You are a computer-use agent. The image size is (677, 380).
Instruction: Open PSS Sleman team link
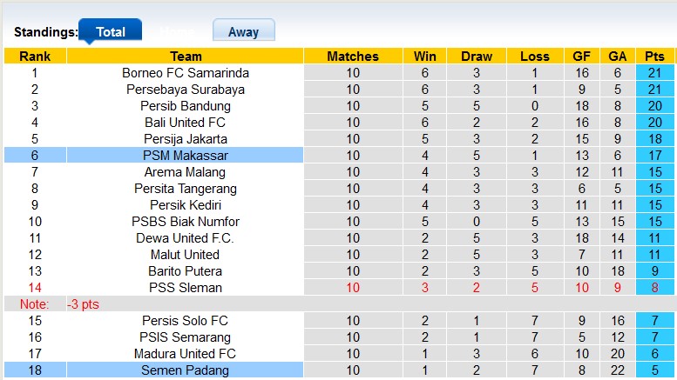[x=185, y=288]
